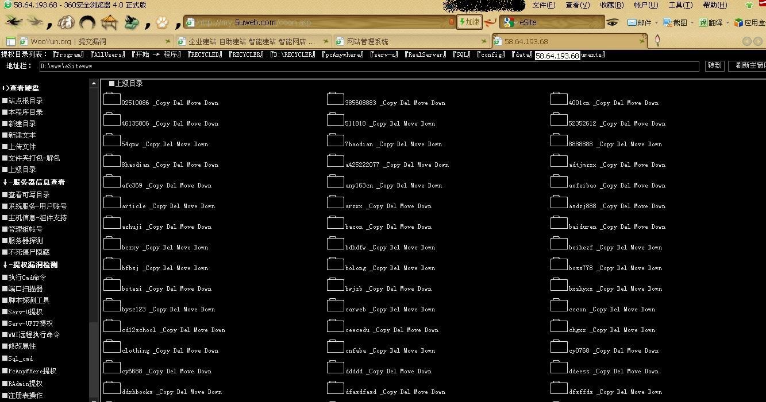Viewport: 766px width, 402px height.
Task: Click the pavilion home icon in the toolbar
Action: point(109,22)
